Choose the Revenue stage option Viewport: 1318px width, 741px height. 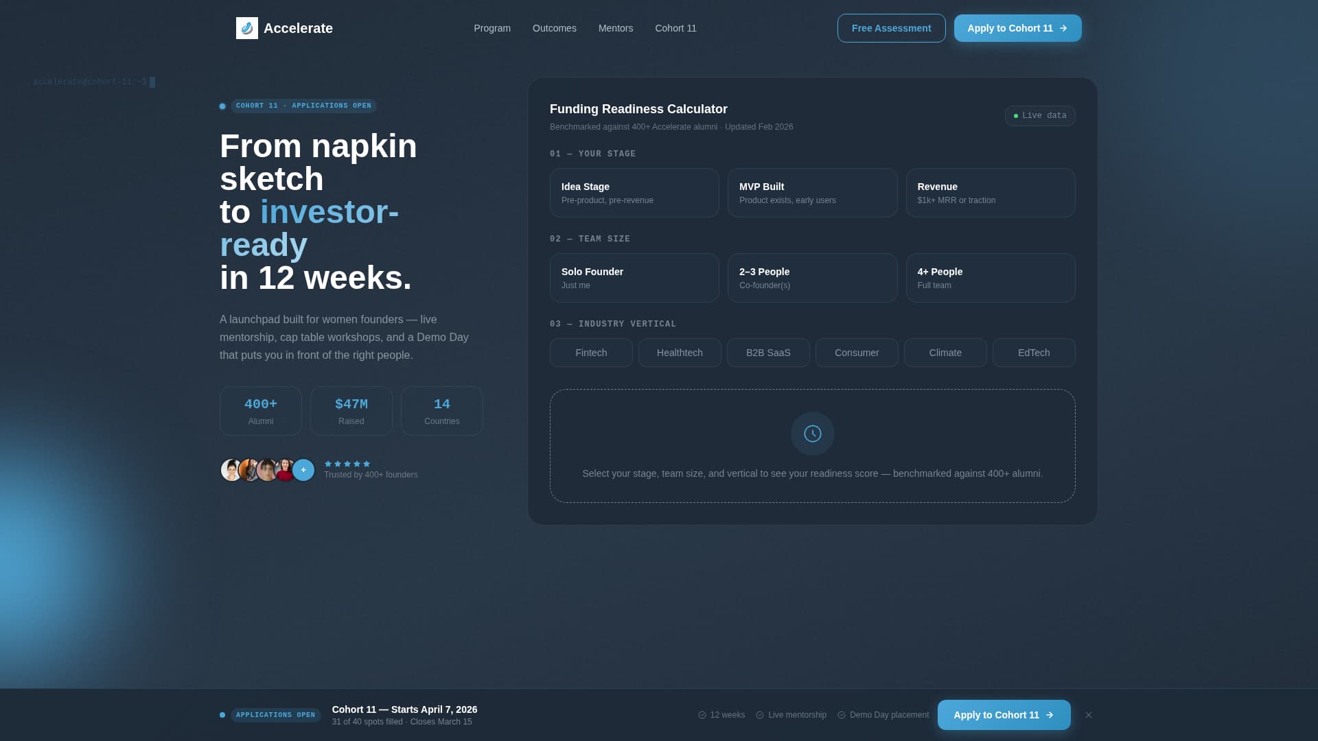tap(991, 193)
